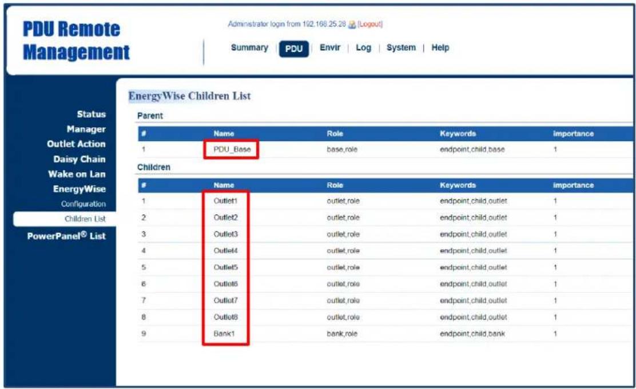
Task: Click the Keywords header in Children table
Action: 458,185
